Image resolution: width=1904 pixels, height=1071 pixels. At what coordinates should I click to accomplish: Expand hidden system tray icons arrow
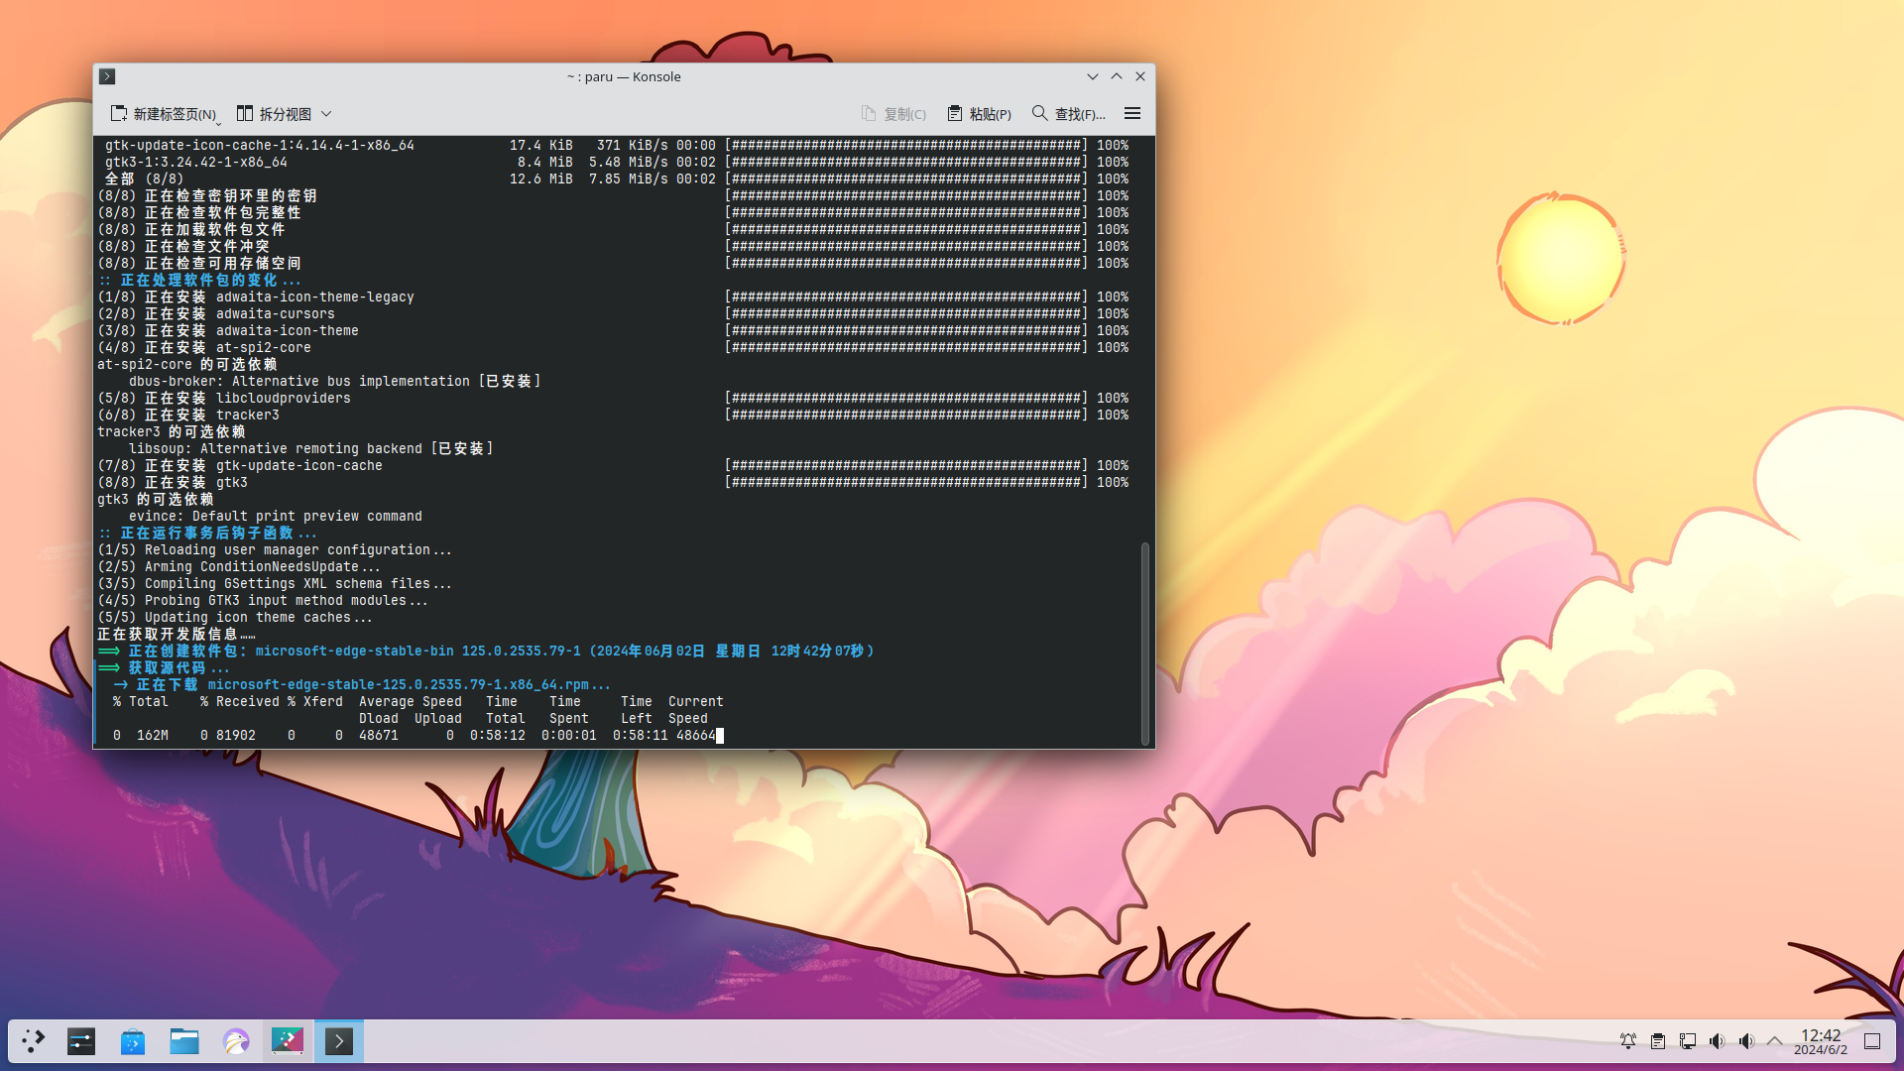(x=1775, y=1041)
